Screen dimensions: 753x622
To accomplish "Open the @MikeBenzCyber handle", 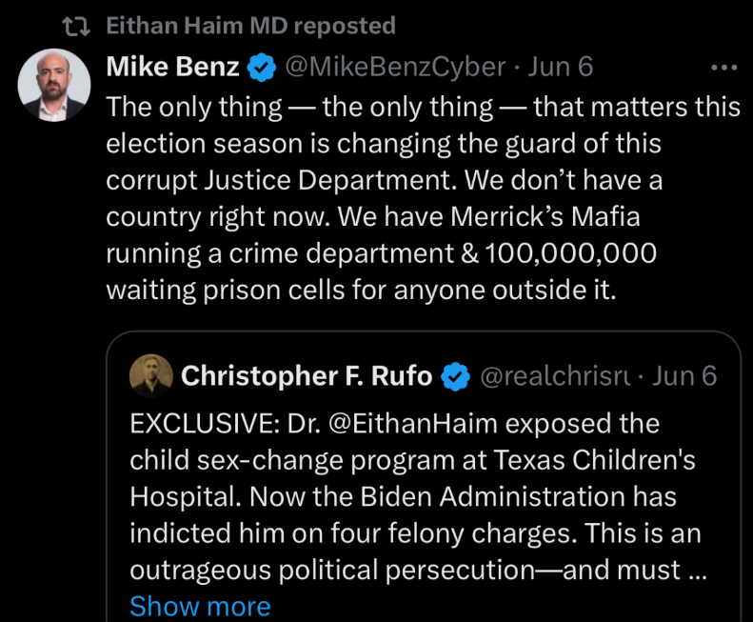I will click(395, 67).
